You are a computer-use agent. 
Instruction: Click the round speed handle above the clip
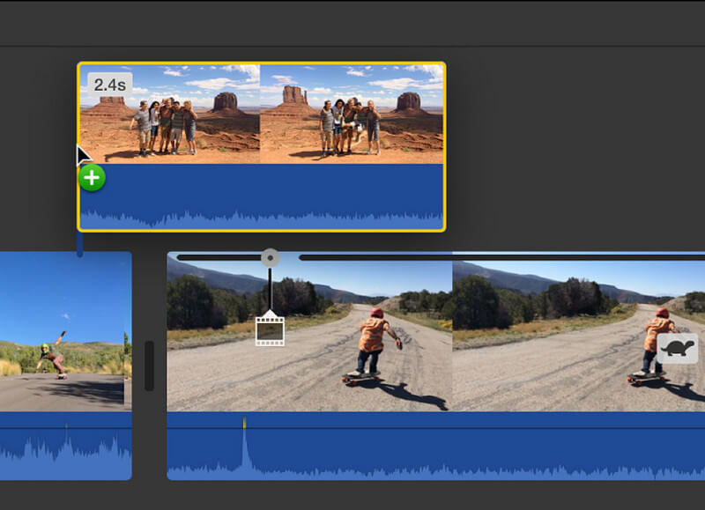(x=271, y=258)
